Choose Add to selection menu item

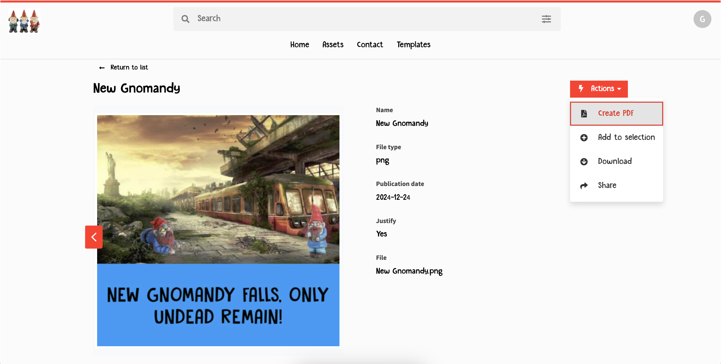(x=626, y=137)
